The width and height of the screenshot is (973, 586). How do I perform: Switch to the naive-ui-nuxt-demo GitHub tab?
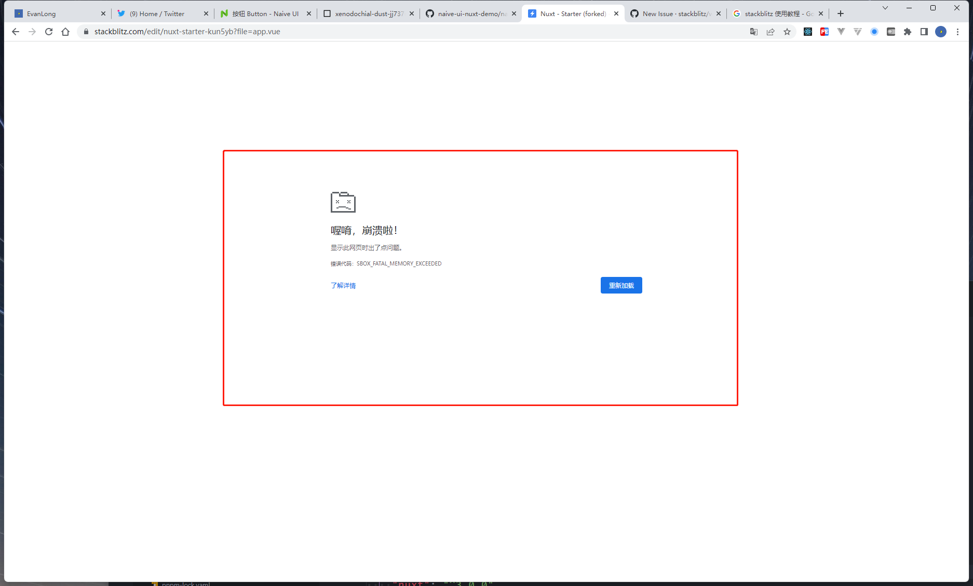(470, 13)
